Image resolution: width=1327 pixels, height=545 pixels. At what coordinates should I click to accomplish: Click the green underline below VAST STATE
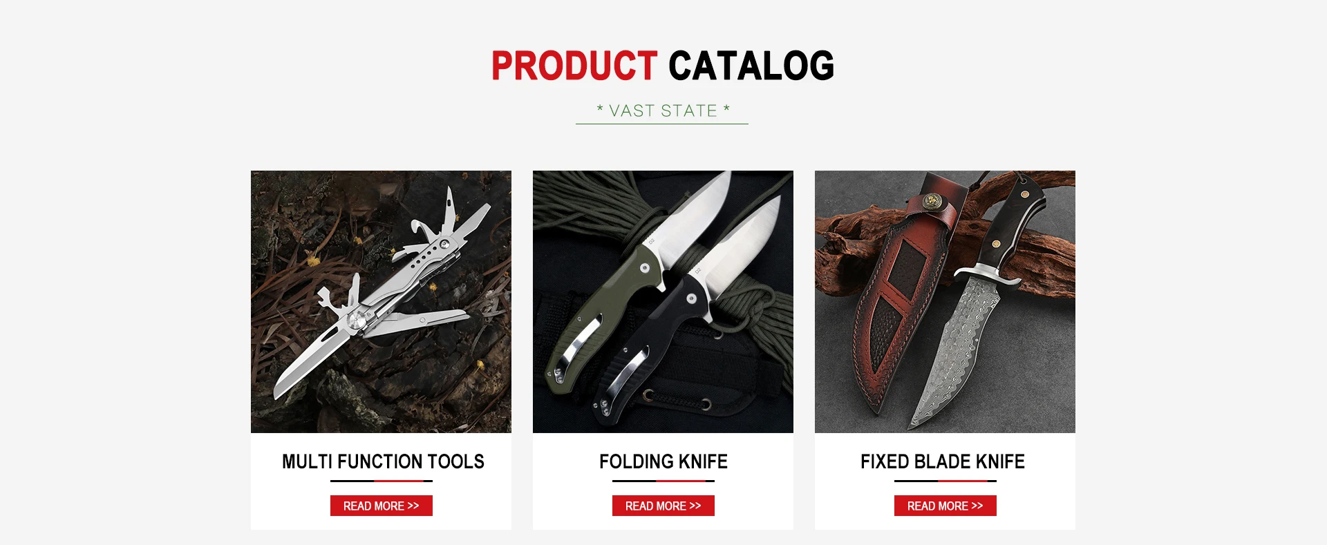coord(662,124)
